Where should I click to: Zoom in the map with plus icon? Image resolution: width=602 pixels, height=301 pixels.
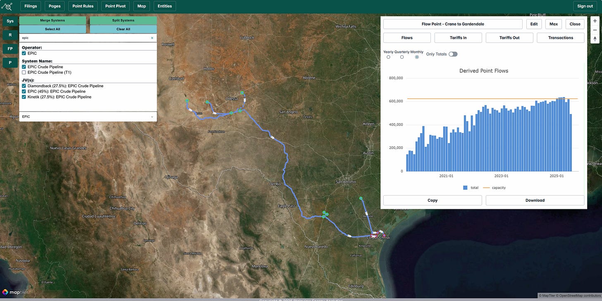(x=595, y=21)
